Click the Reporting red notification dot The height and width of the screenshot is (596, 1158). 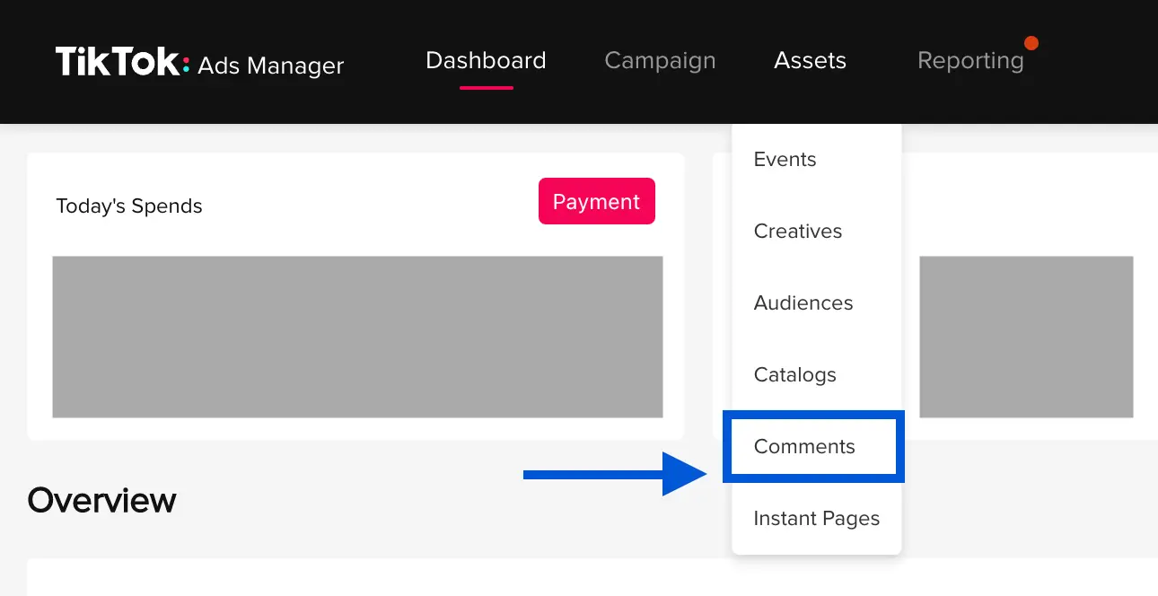(x=1031, y=42)
